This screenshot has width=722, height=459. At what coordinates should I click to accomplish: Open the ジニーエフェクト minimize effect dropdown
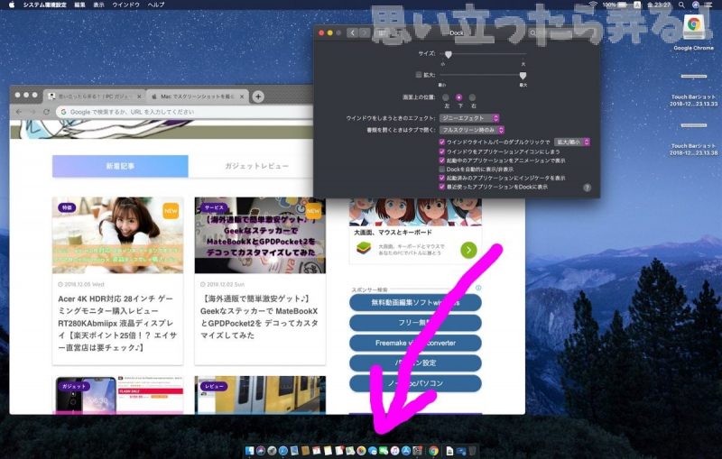tap(470, 118)
